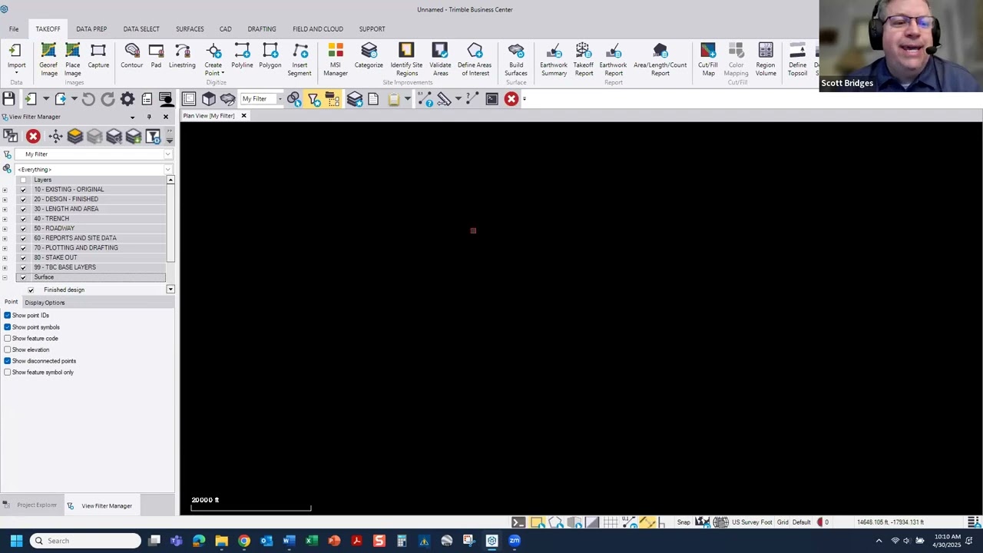The height and width of the screenshot is (553, 983).
Task: Open Region Volume tool
Action: [x=766, y=59]
